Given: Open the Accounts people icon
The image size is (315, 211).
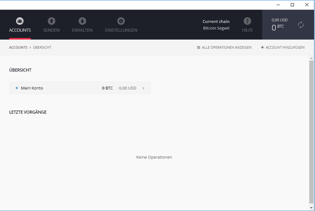Looking at the screenshot, I should click(20, 21).
